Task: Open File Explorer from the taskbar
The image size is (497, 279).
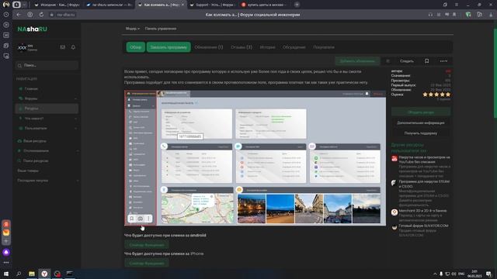Action: pyautogui.click(x=31, y=274)
